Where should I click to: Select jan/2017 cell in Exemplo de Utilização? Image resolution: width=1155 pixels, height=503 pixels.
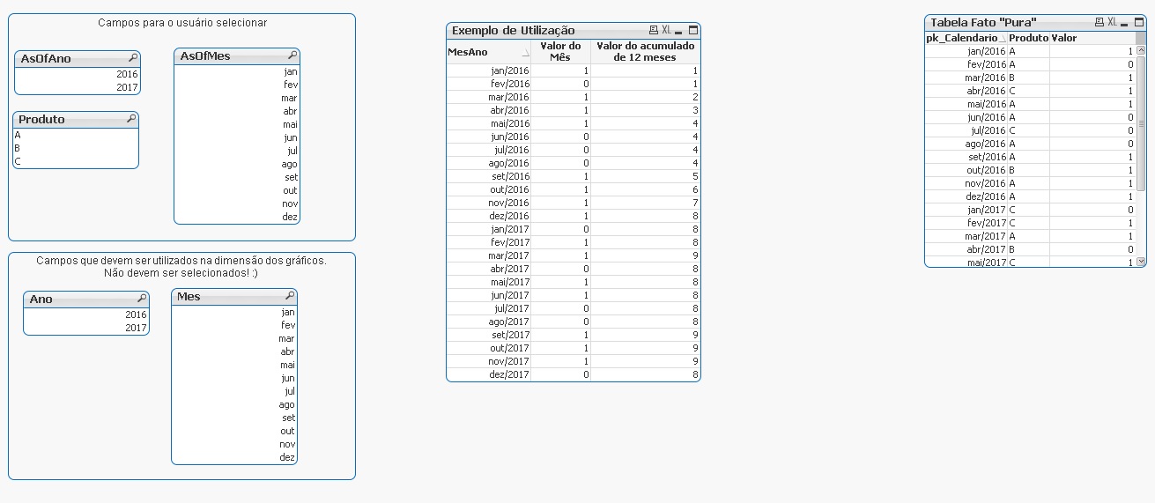coord(489,229)
